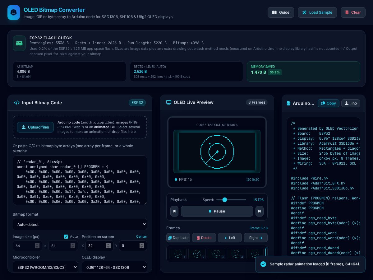Click the 'I2C 0x3C' label
This screenshot has height=280, width=373.
click(x=253, y=180)
